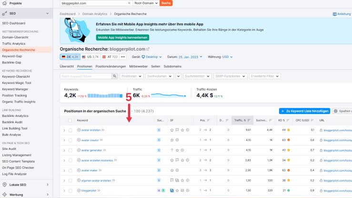This screenshot has width=352, height=198.
Task: Open Keyword Magic Tool in sidebar
Action: point(17,83)
